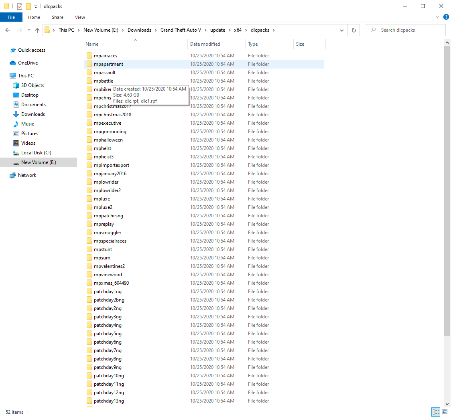Switch to the Share ribbon tab
Viewport: 451px width, 417px height.
click(x=57, y=17)
